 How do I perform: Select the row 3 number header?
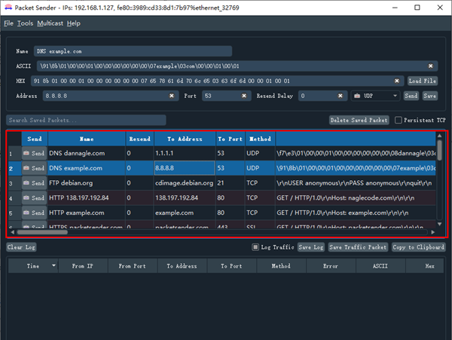pos(14,183)
